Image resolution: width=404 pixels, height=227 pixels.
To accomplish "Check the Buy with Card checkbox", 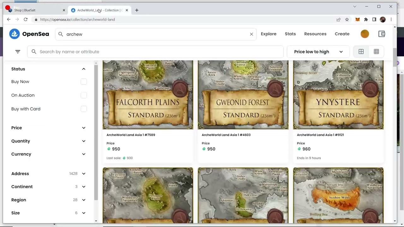I will [84, 109].
